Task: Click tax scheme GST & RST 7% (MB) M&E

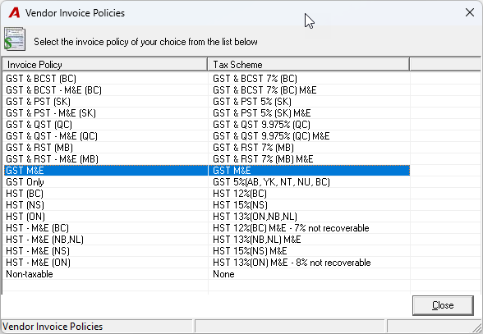Action: coord(263,159)
